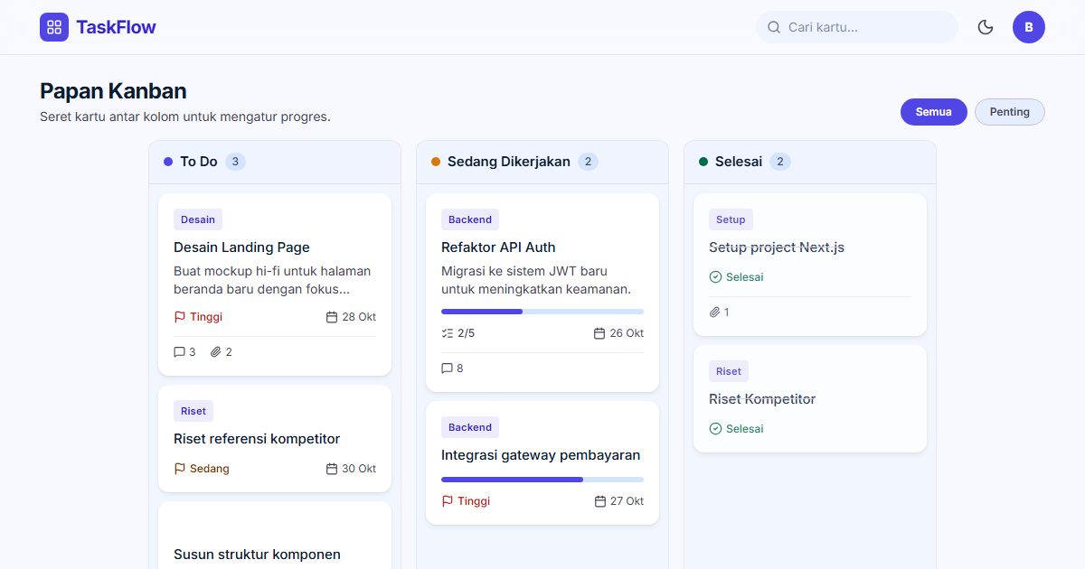Click the TaskFlow grid logo icon
The width and height of the screenshot is (1085, 569).
54,27
